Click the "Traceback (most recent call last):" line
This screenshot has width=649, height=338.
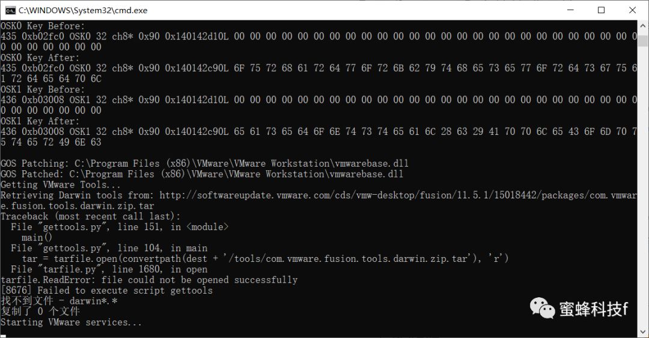90,216
